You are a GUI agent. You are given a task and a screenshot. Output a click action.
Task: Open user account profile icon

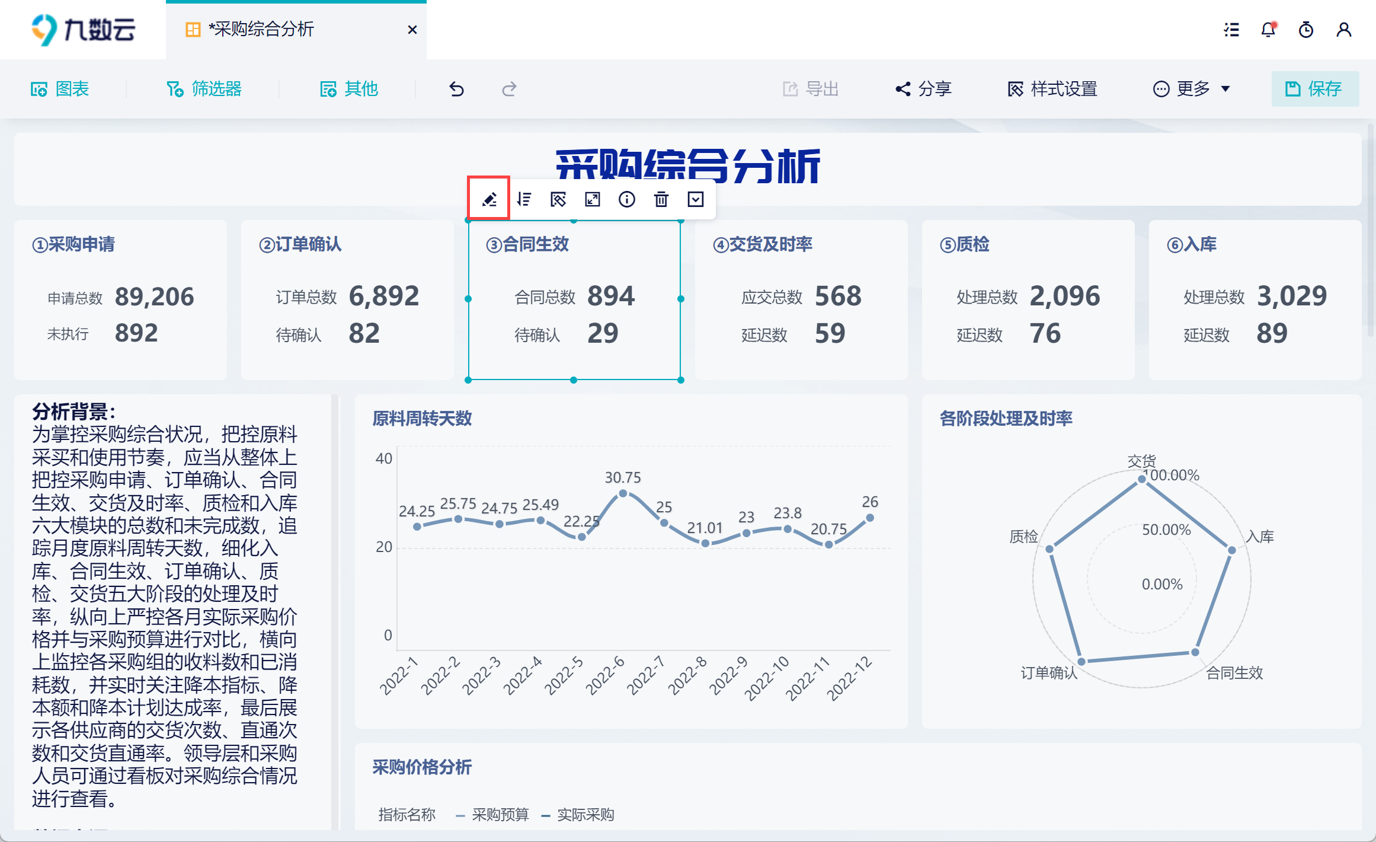point(1344,30)
